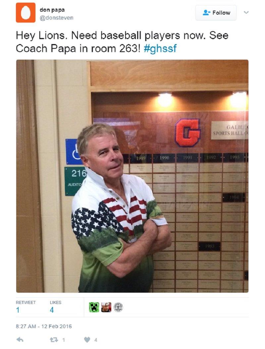Viewport: 265px width, 349px height.
Task: View the LIKES count list
Action: coord(55,307)
